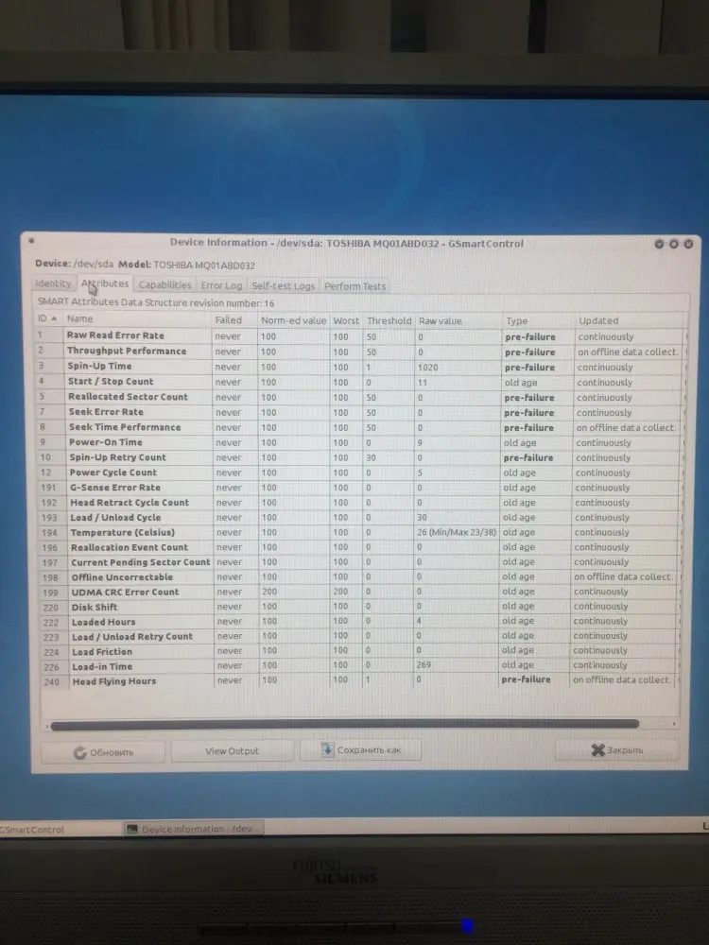Select the Reallocated Sector Count row

click(359, 397)
